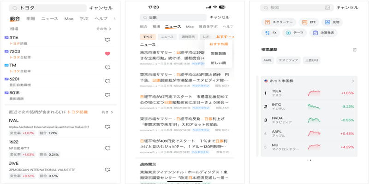Switch to Moo tab in トヨタ search

click(x=69, y=19)
